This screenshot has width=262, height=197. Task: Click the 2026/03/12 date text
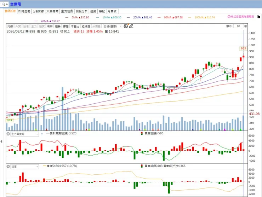pyautogui.click(x=15, y=31)
